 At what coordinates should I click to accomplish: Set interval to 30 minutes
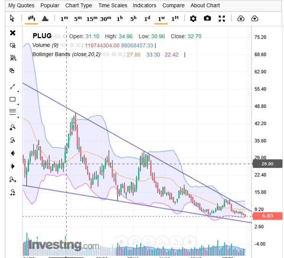105,18
